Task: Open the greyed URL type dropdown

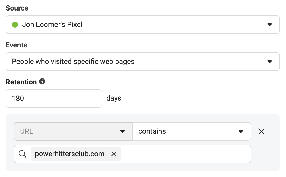Action: [73, 131]
